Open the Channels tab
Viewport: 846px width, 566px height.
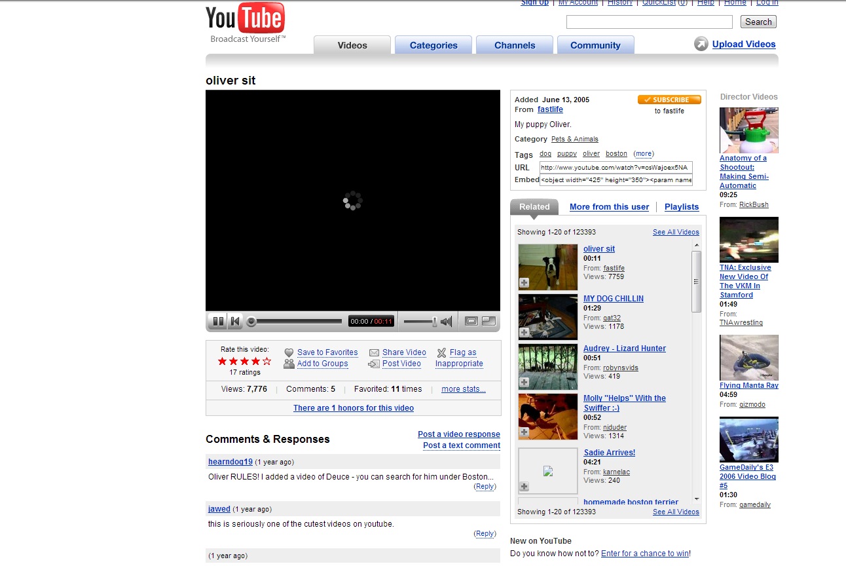pos(515,45)
